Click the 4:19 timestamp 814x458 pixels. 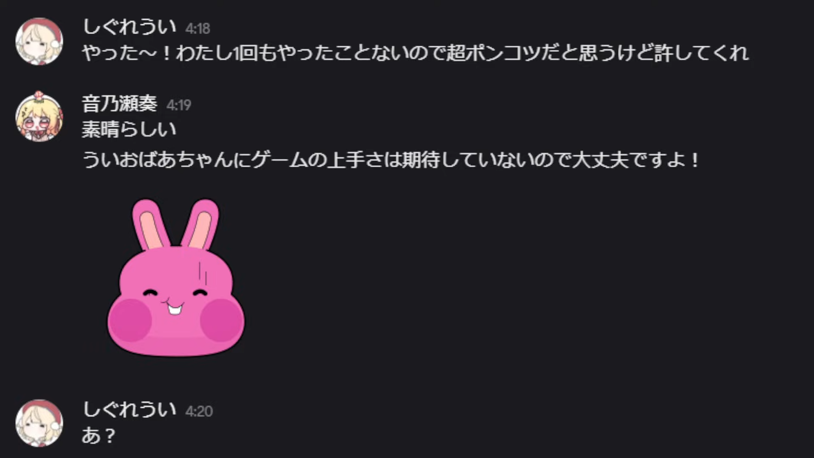(178, 105)
